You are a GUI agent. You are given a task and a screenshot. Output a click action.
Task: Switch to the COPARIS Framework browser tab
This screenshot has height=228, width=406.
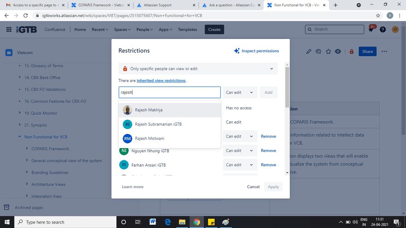[x=101, y=5]
